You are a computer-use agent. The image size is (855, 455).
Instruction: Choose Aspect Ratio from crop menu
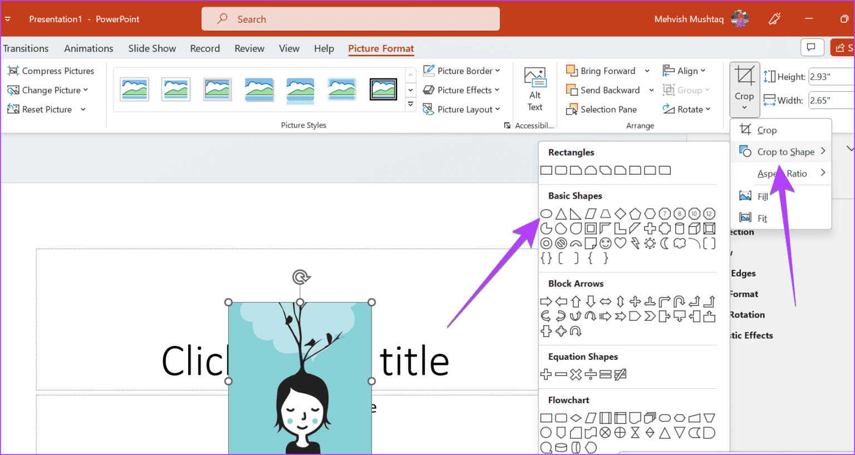click(x=782, y=174)
